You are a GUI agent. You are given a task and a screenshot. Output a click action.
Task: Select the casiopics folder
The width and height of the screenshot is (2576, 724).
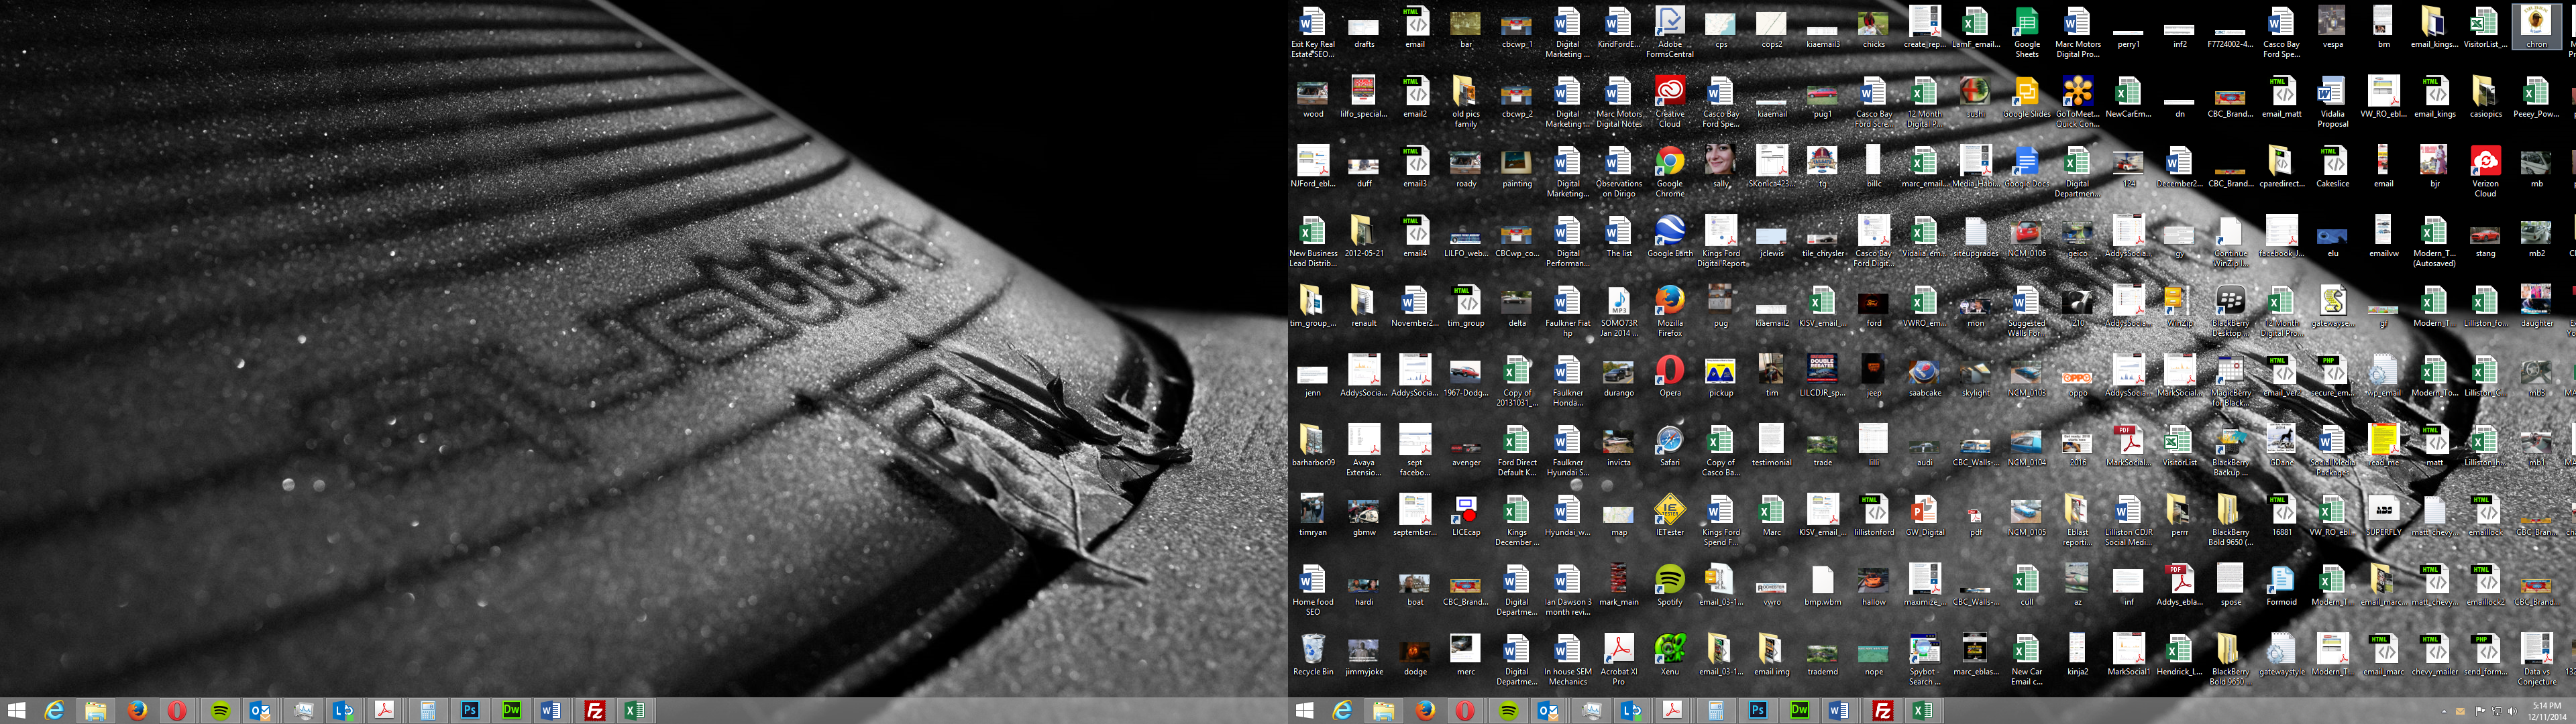[2485, 97]
